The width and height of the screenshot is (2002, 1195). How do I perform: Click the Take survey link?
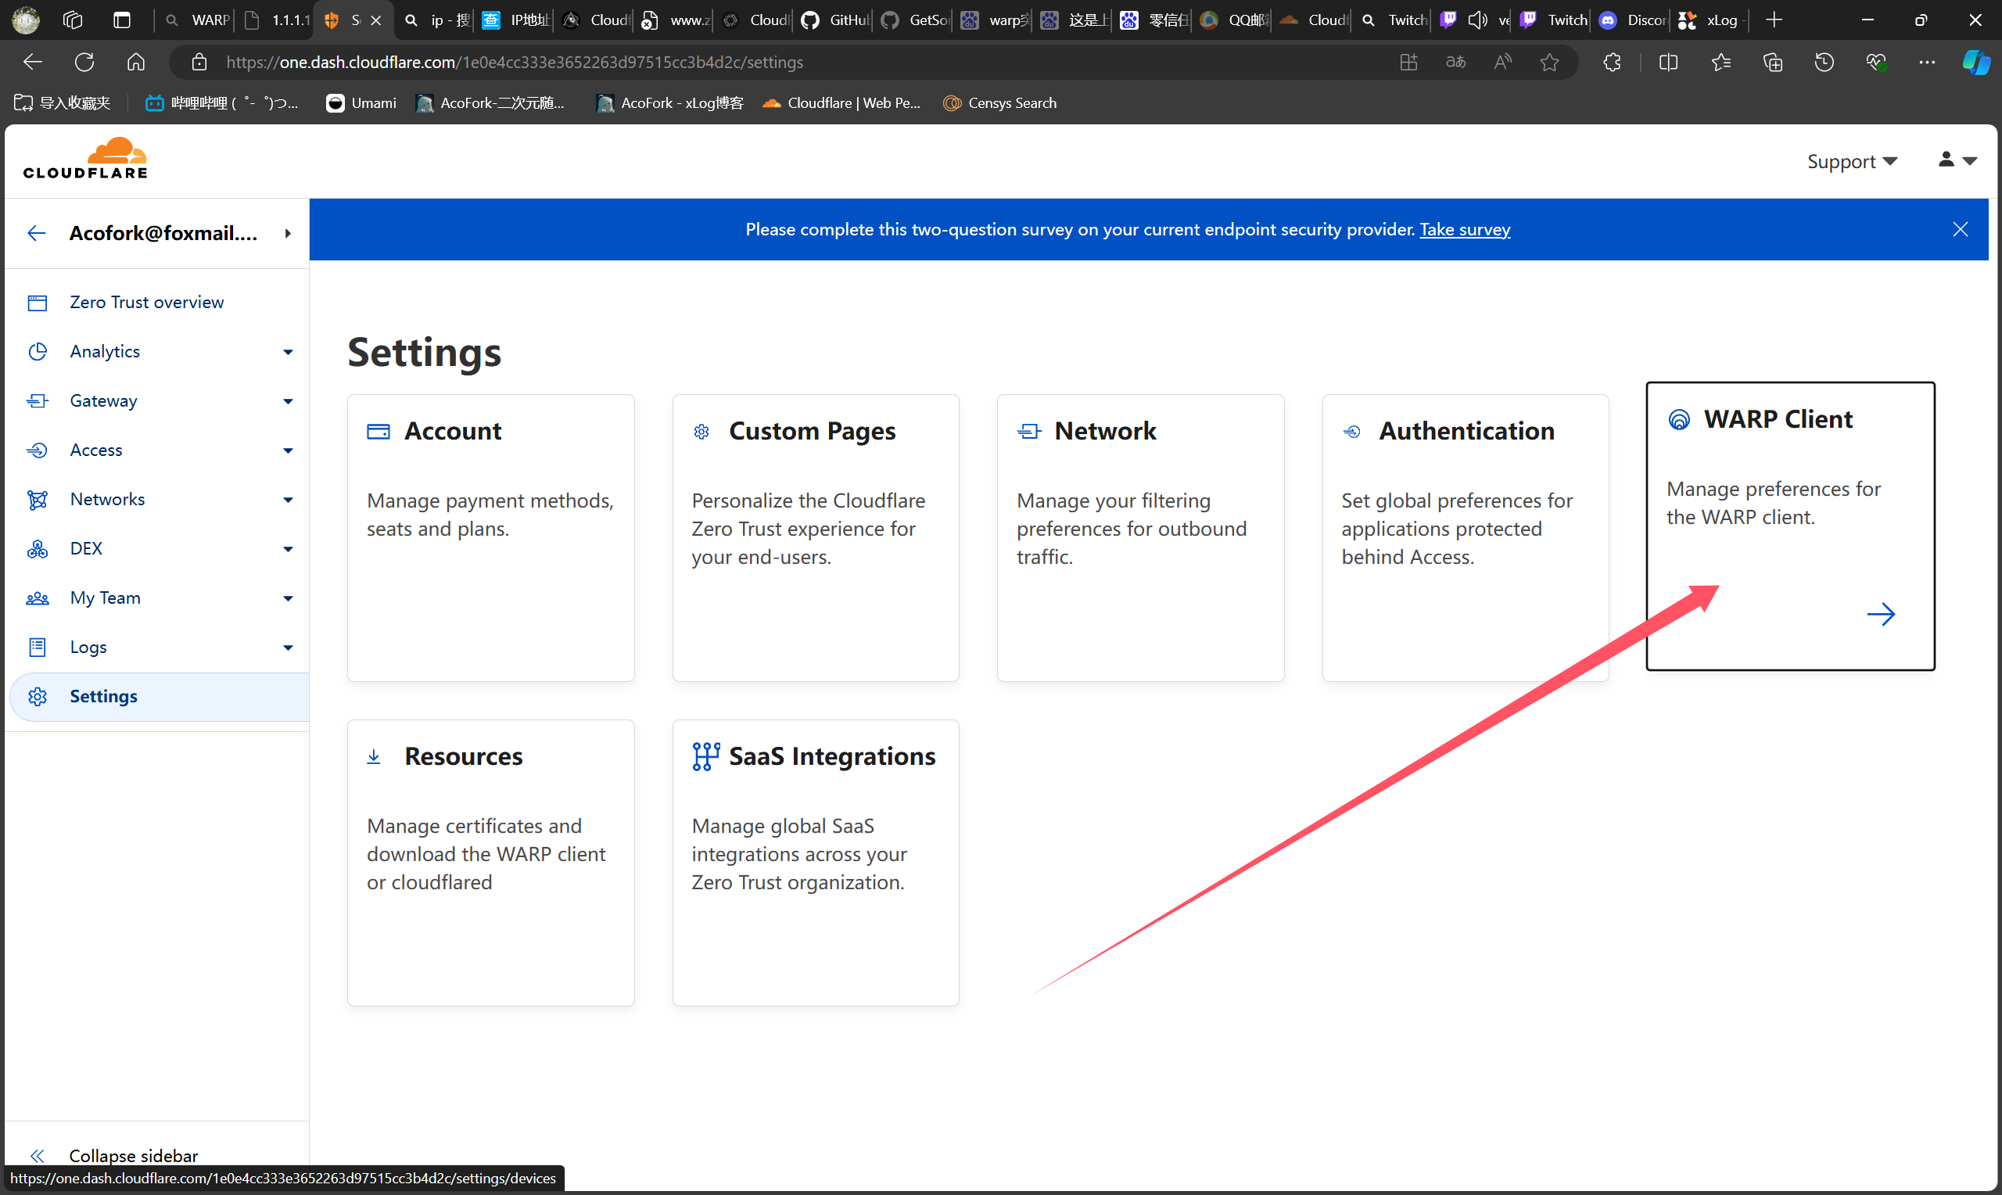pos(1464,229)
